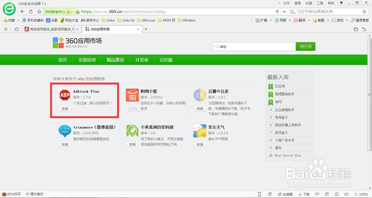Open a new tab with plus button

tap(146, 29)
